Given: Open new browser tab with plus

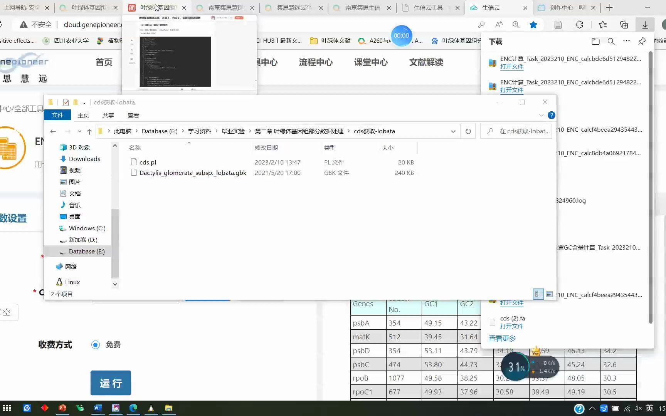Looking at the screenshot, I should [609, 8].
